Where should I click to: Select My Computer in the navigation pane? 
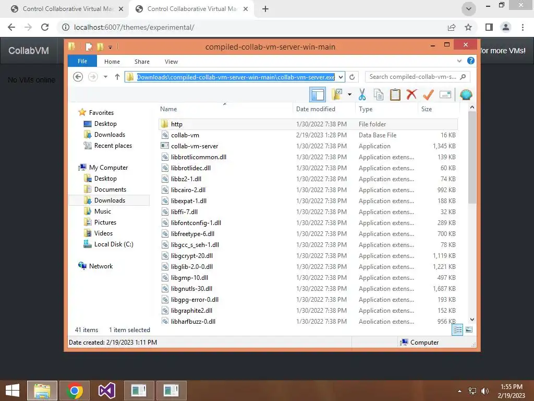(103, 168)
